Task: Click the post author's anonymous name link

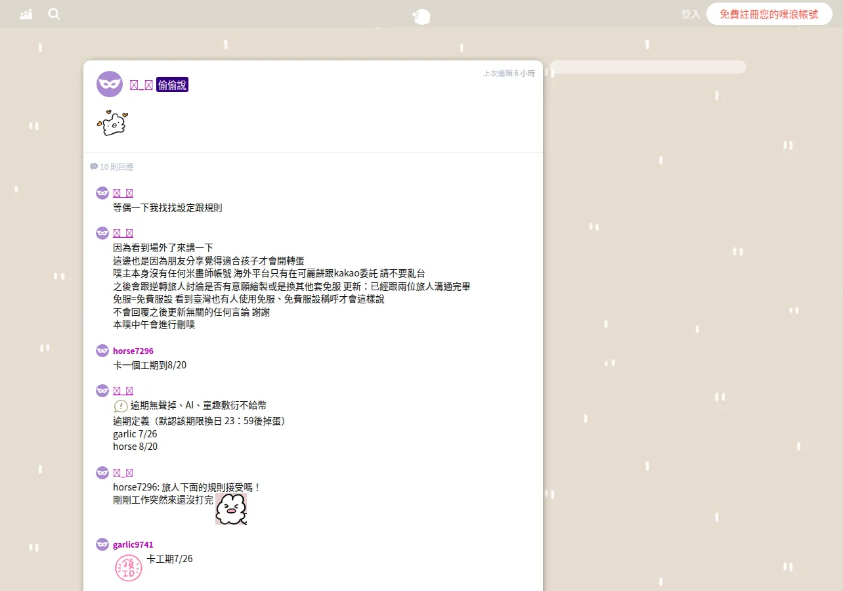Action: (x=141, y=85)
